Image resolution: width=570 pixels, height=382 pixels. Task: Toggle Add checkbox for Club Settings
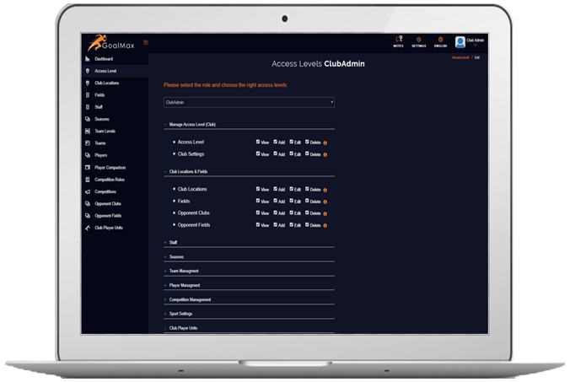[275, 153]
